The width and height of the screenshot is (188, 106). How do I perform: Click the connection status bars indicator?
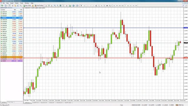[x=177, y=105]
